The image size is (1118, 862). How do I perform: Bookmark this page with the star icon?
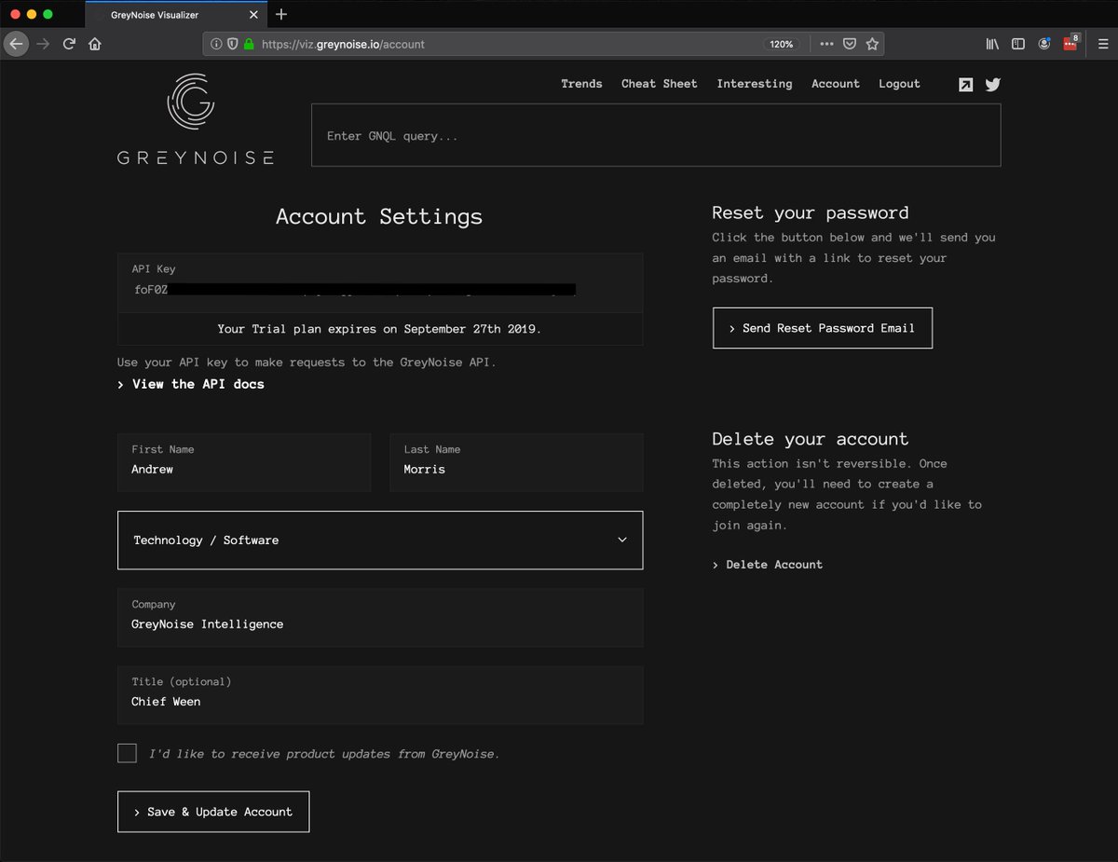[872, 44]
